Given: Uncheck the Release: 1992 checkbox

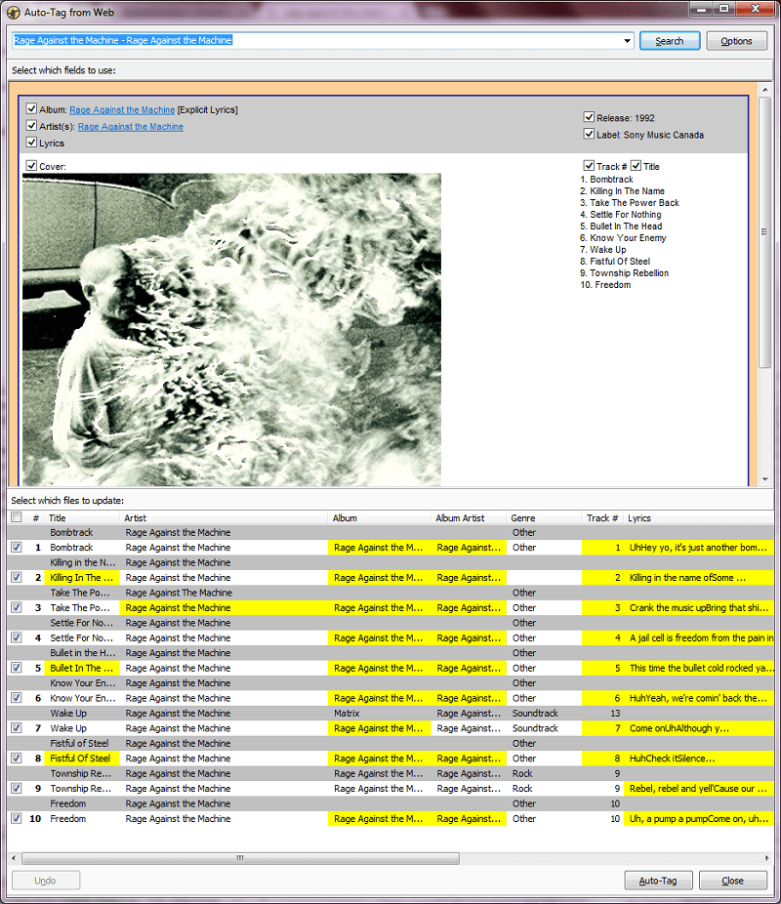Looking at the screenshot, I should [x=589, y=117].
